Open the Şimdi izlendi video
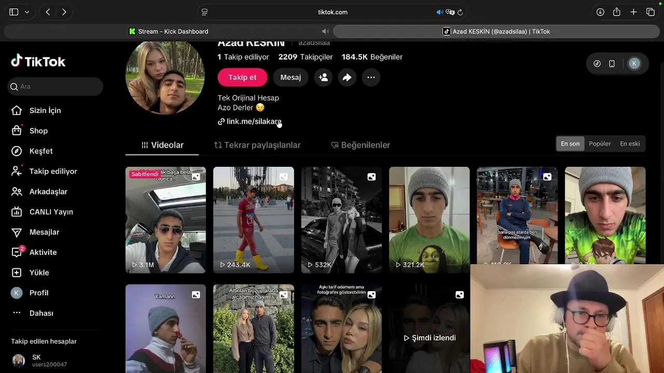This screenshot has height=373, width=664. tap(430, 328)
